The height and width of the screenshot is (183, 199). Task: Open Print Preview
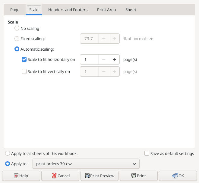[99, 176]
